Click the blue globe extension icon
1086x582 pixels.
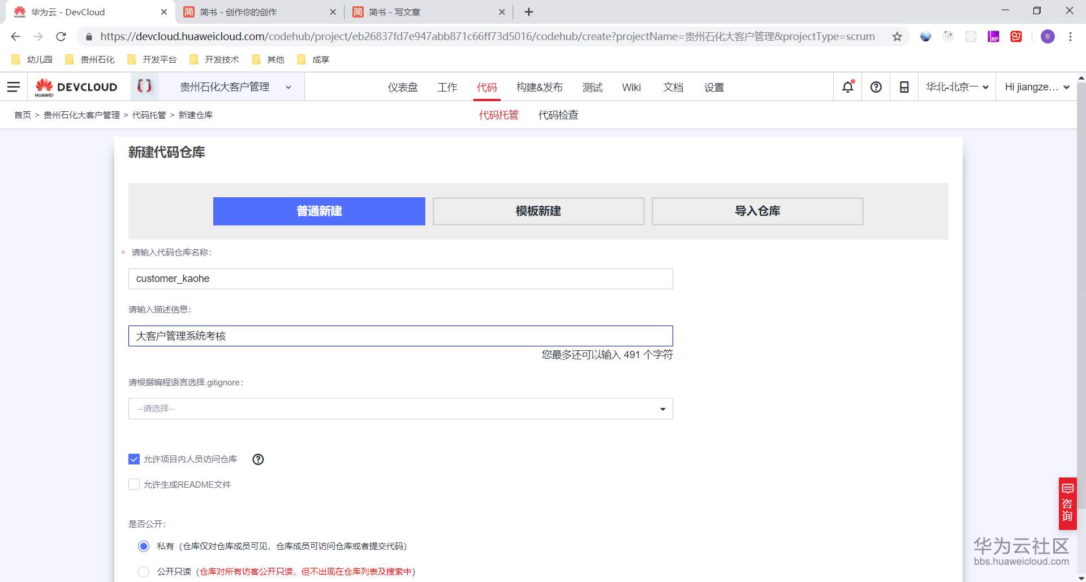(x=925, y=37)
